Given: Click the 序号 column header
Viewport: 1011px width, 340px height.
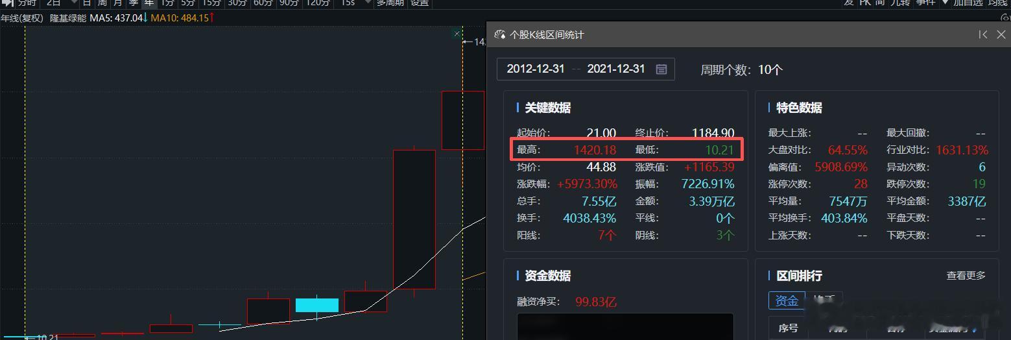Looking at the screenshot, I should pyautogui.click(x=788, y=328).
